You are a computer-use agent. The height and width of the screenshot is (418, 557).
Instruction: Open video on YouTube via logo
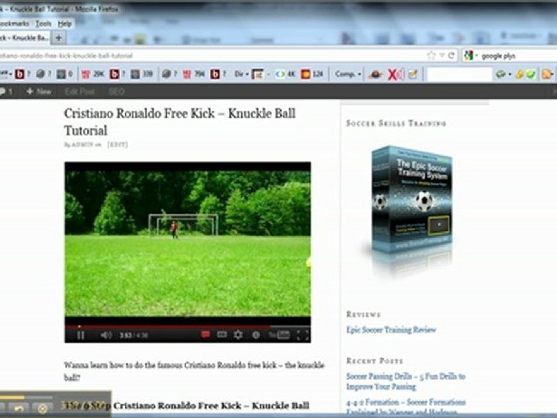tap(279, 335)
